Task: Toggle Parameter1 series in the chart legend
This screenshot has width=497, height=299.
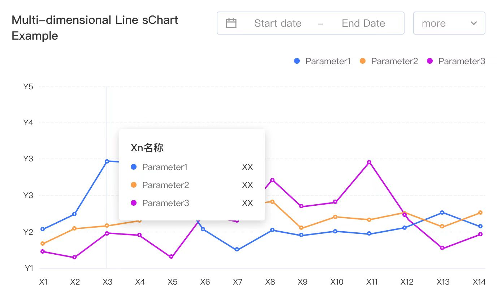Action: (323, 61)
